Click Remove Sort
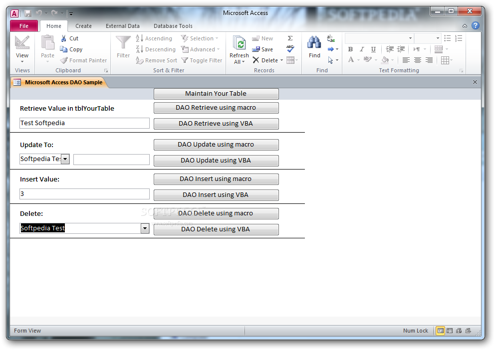Viewport: 495px width, 350px height. [156, 60]
